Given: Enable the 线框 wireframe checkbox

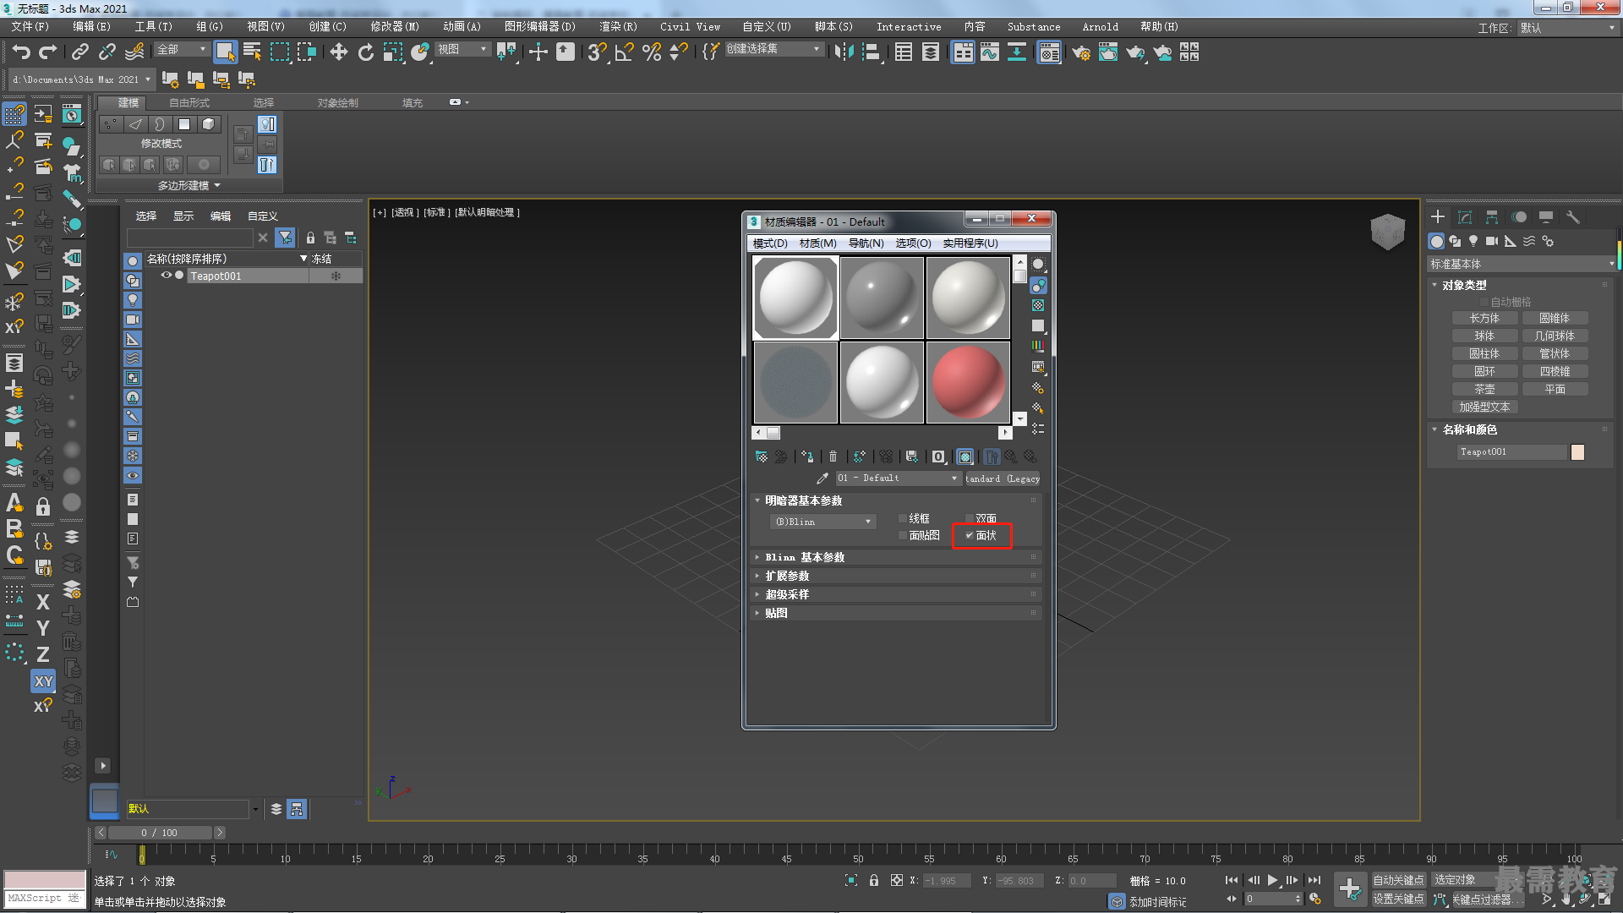Looking at the screenshot, I should (x=903, y=518).
